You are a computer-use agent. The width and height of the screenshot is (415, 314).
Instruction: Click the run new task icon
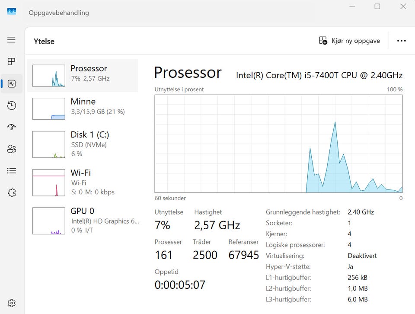click(x=323, y=41)
